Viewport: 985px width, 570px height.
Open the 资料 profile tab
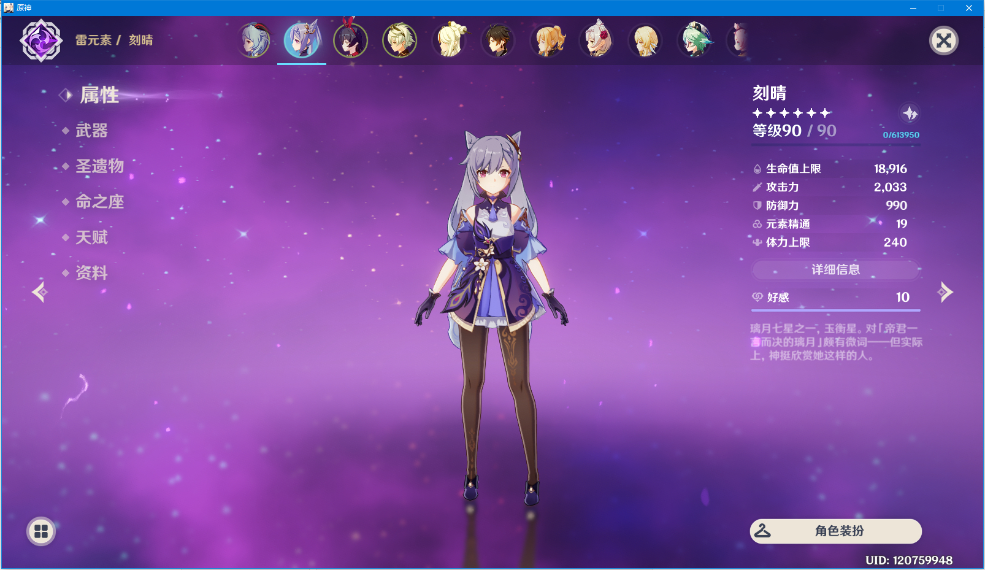91,272
